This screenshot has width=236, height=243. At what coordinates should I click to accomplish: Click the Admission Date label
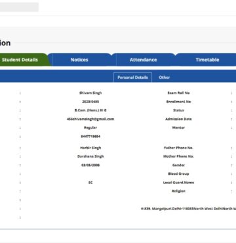coord(178,119)
